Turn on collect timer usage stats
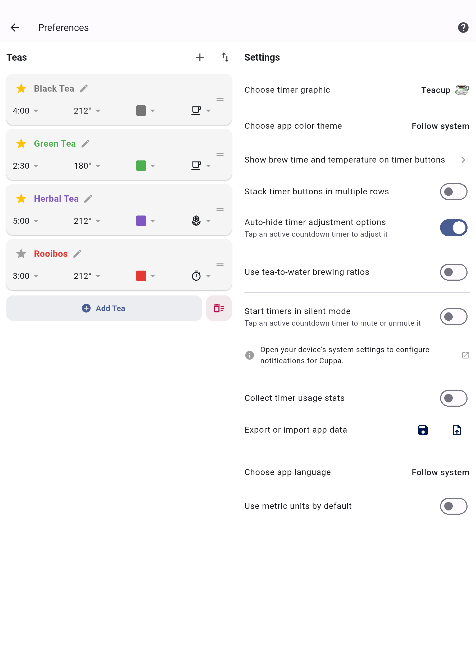Viewport: 476px width, 646px height. coord(453,398)
